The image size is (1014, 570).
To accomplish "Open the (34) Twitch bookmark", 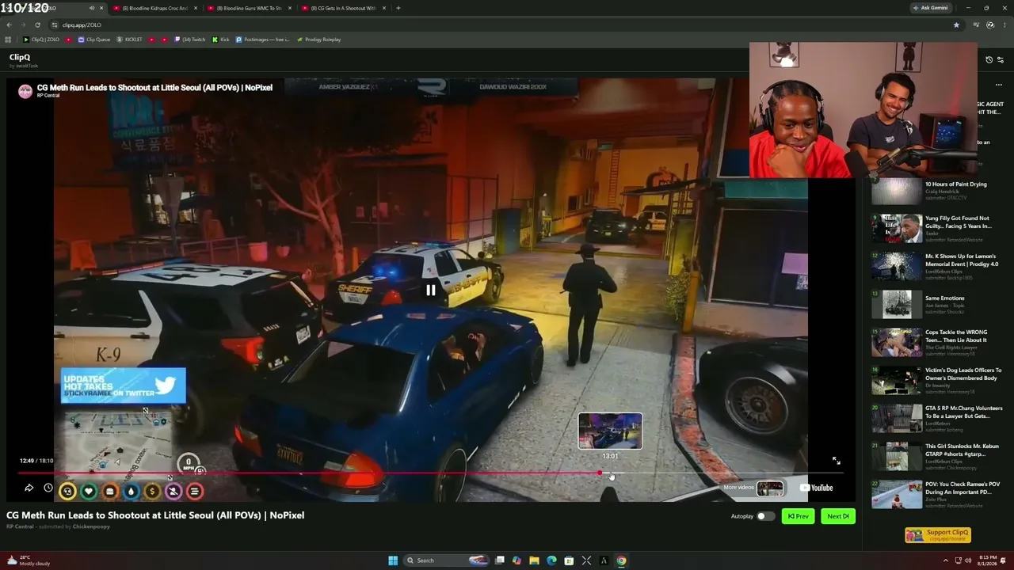I will (x=190, y=40).
